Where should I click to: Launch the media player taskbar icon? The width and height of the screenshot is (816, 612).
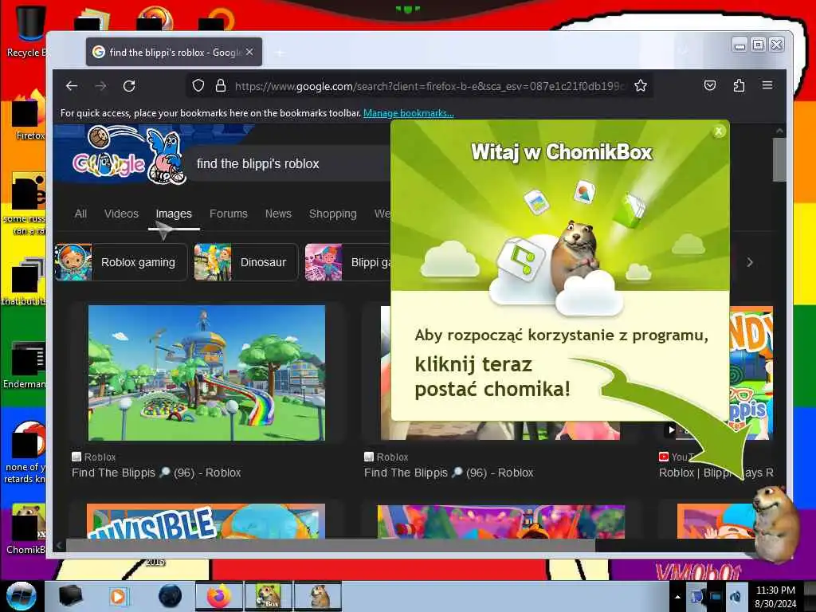(118, 596)
